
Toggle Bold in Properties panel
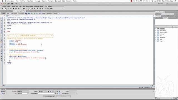coord(49,91)
